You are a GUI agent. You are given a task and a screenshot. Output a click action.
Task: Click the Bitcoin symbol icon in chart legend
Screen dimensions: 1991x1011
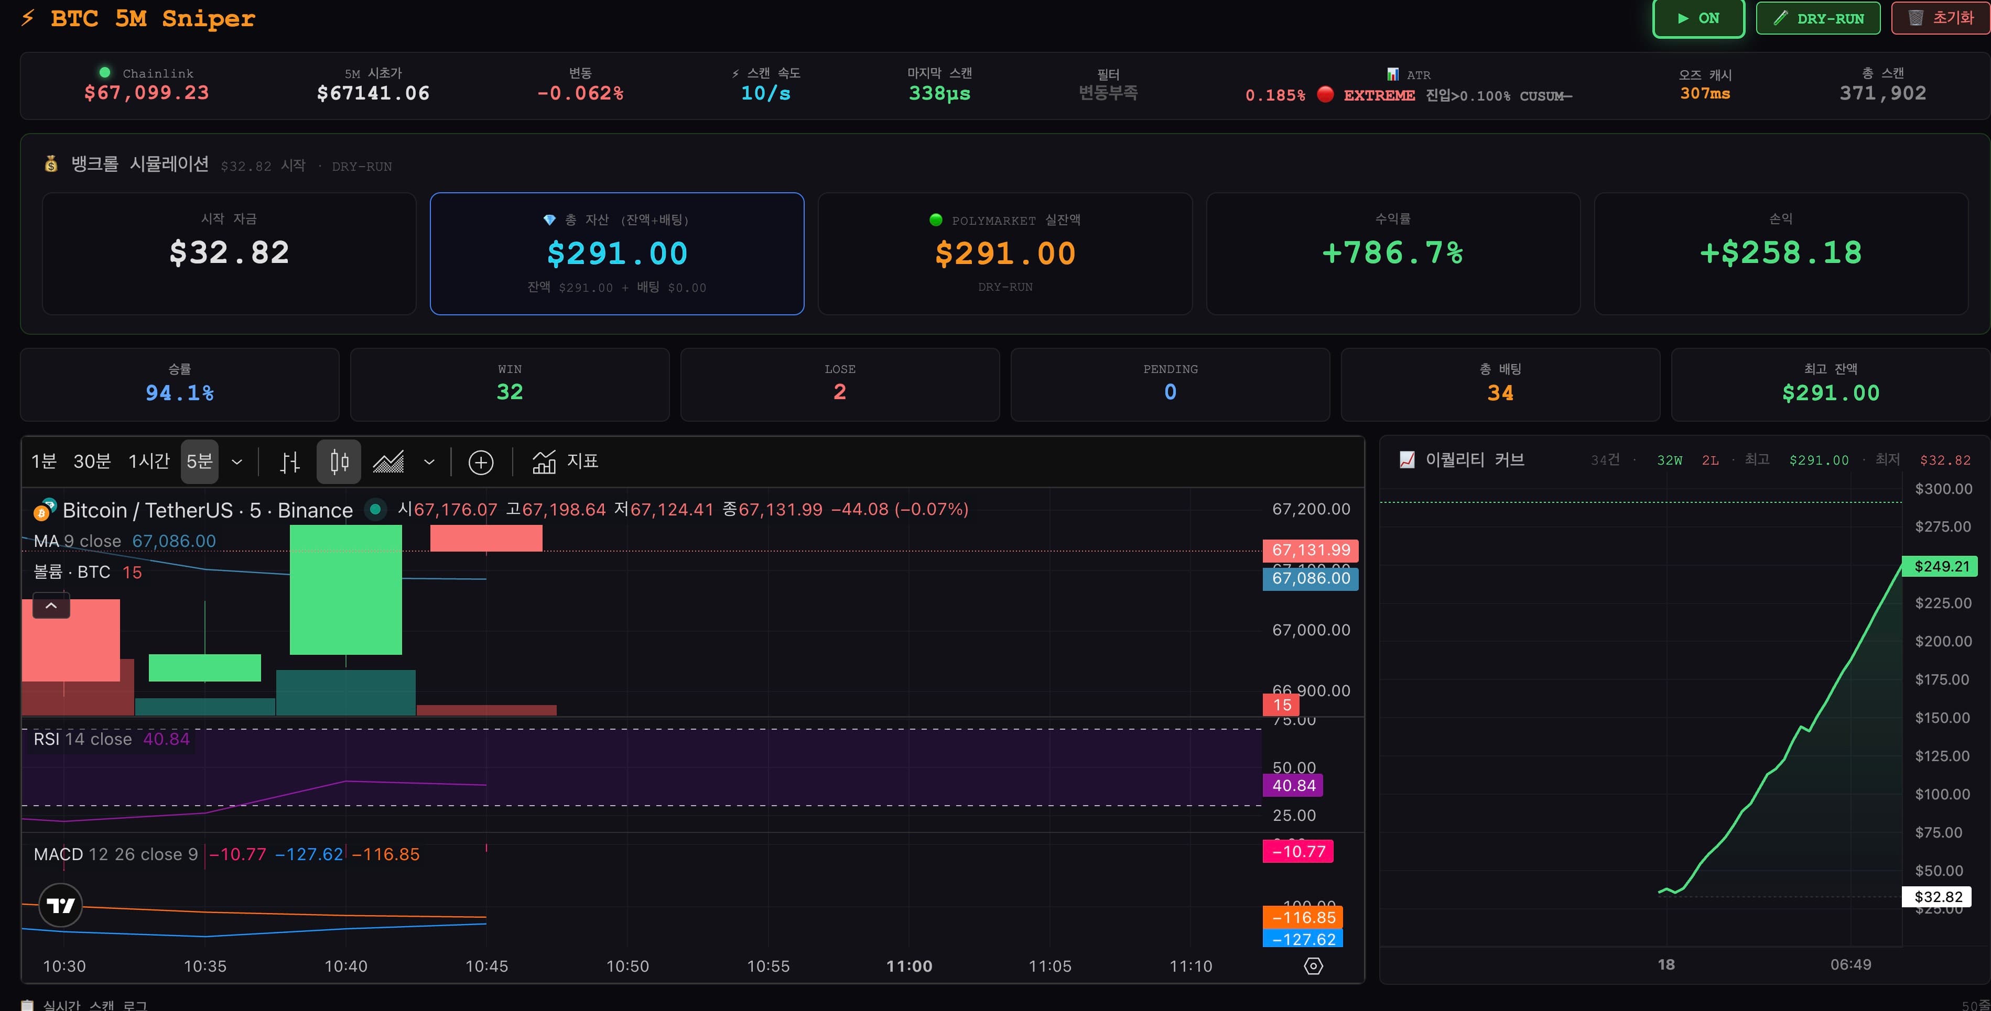tap(45, 510)
